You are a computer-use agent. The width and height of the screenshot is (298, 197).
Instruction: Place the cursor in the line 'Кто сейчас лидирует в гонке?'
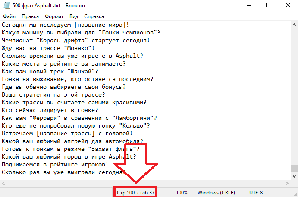50,110
